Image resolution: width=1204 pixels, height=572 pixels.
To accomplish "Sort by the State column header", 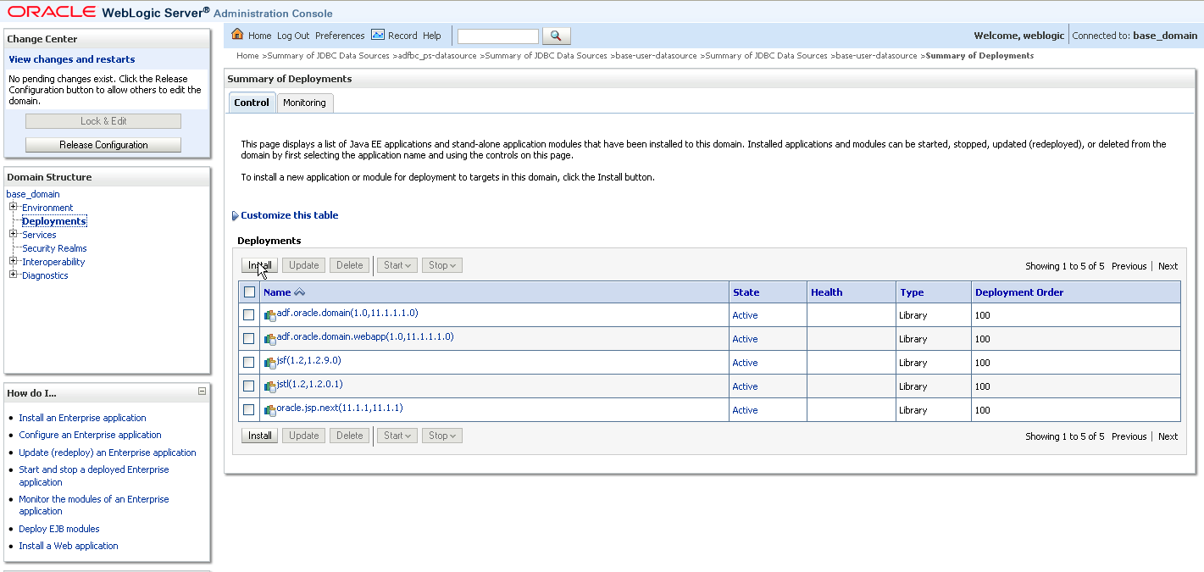I will pyautogui.click(x=746, y=292).
